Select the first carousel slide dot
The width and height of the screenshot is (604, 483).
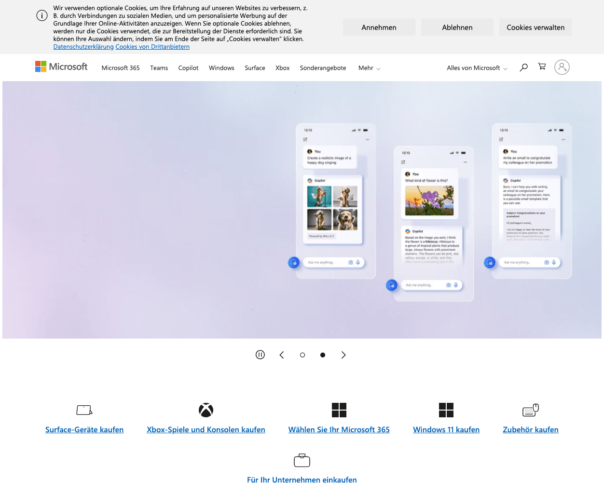click(302, 355)
